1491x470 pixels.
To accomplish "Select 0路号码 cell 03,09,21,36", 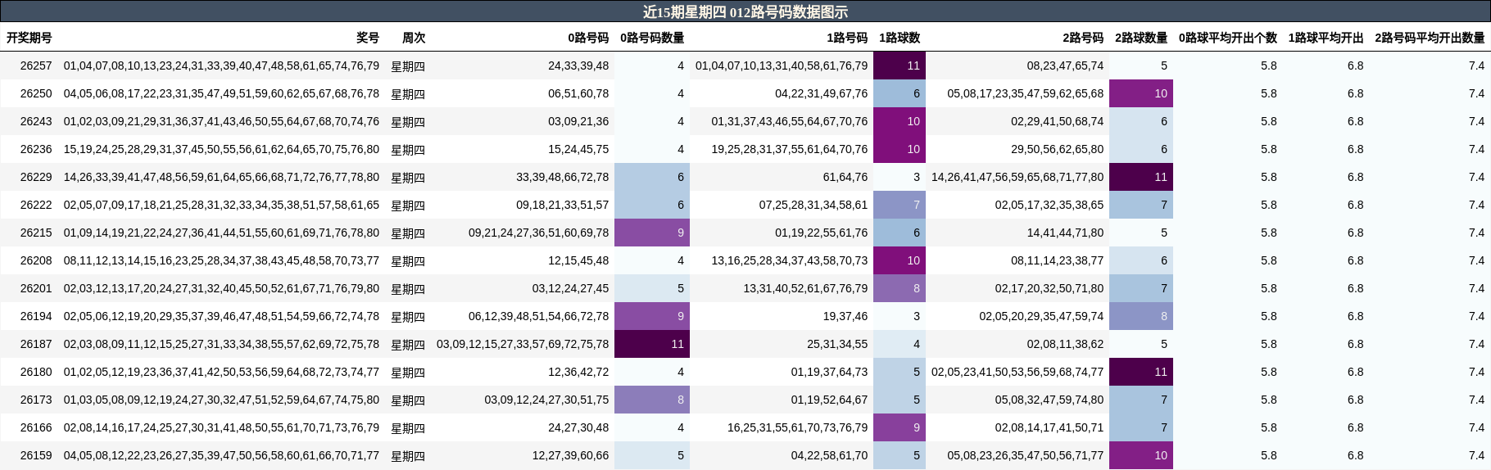I will point(578,121).
